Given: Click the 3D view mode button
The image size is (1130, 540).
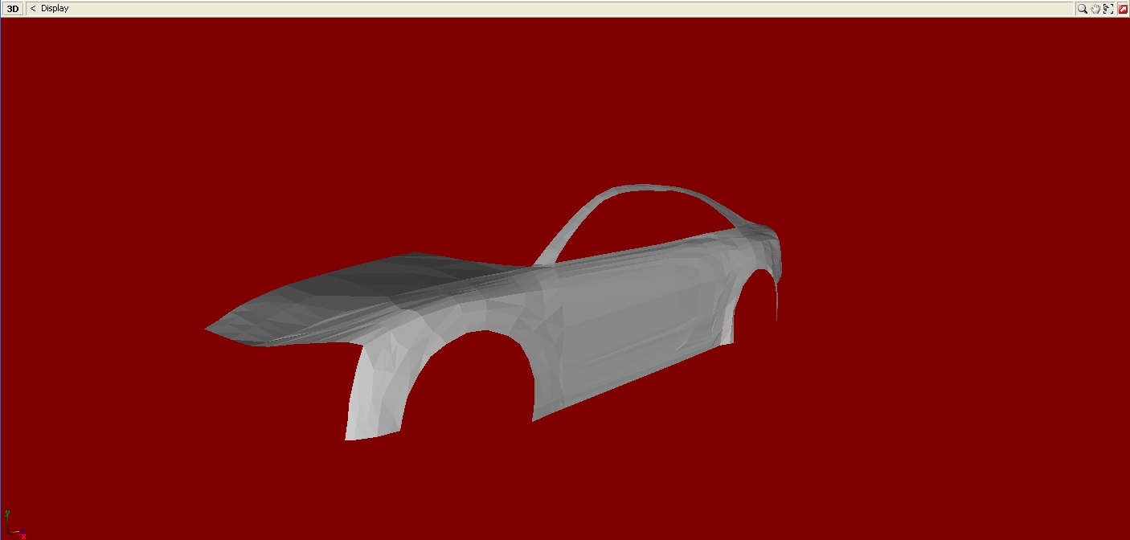Looking at the screenshot, I should click(13, 9).
